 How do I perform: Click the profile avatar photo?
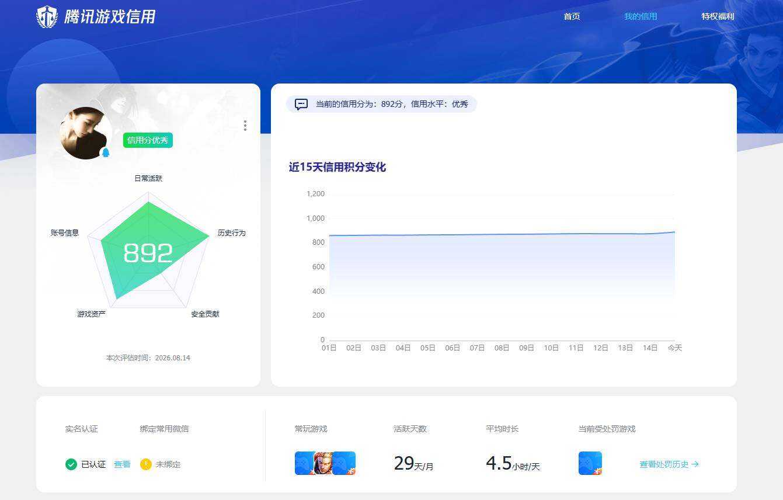point(86,133)
